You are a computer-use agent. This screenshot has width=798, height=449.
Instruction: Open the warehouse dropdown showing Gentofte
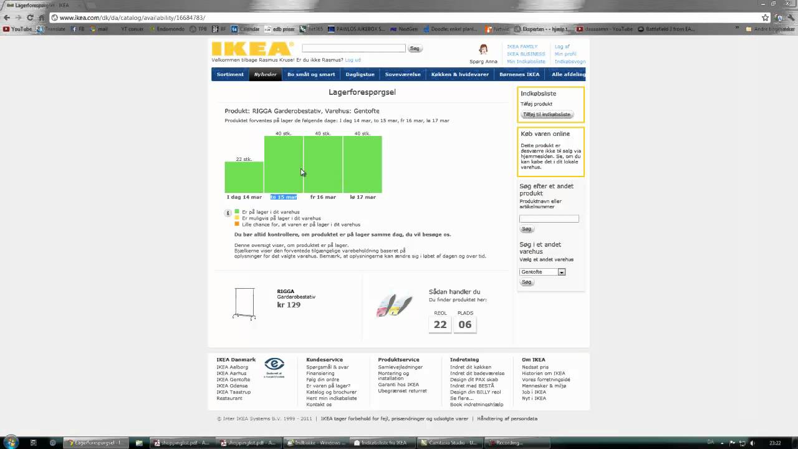point(542,272)
